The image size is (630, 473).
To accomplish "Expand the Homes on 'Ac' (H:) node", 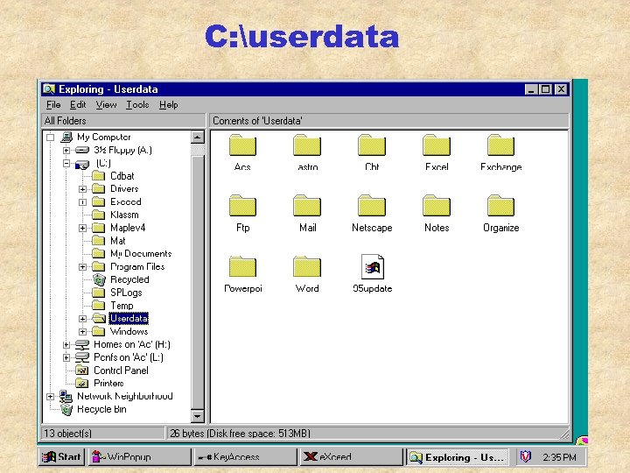I will coord(66,345).
